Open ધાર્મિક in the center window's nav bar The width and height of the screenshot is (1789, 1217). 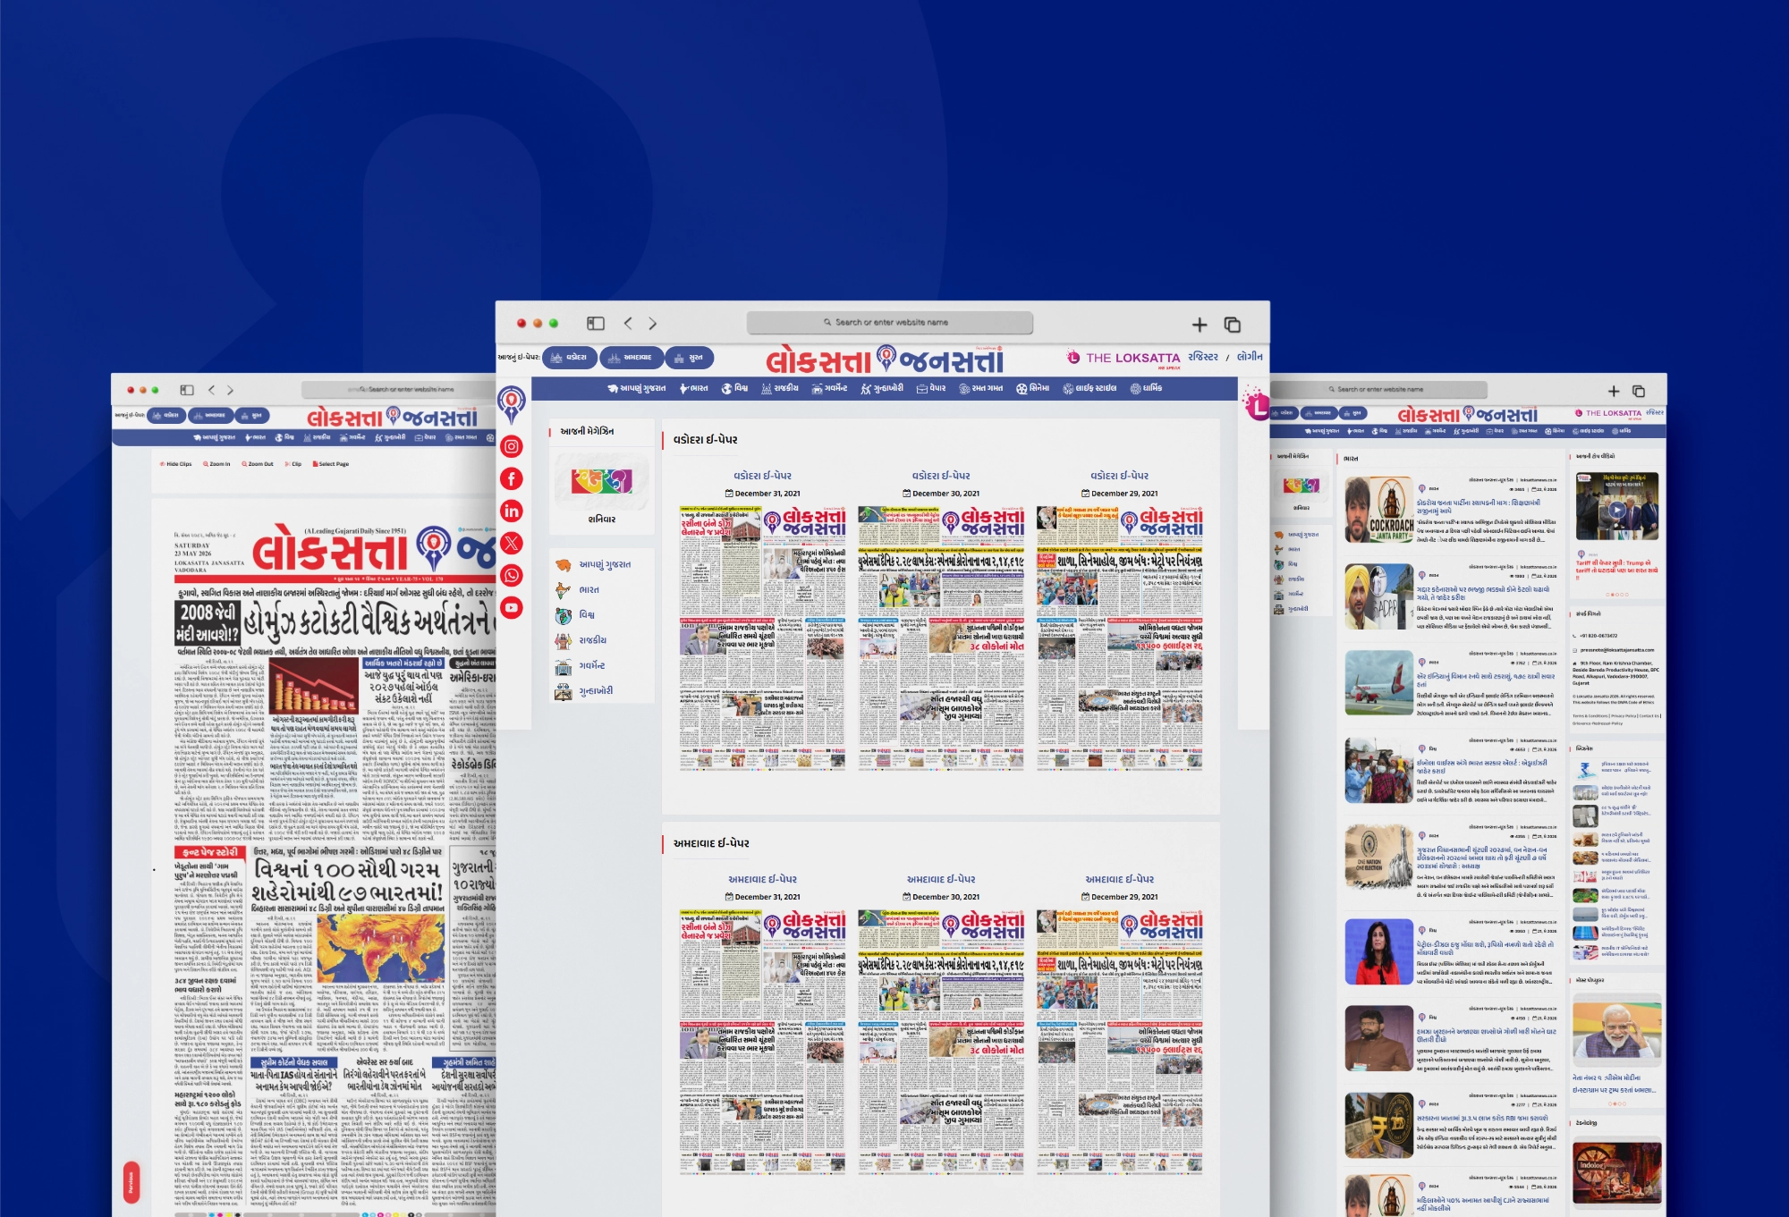[1147, 389]
